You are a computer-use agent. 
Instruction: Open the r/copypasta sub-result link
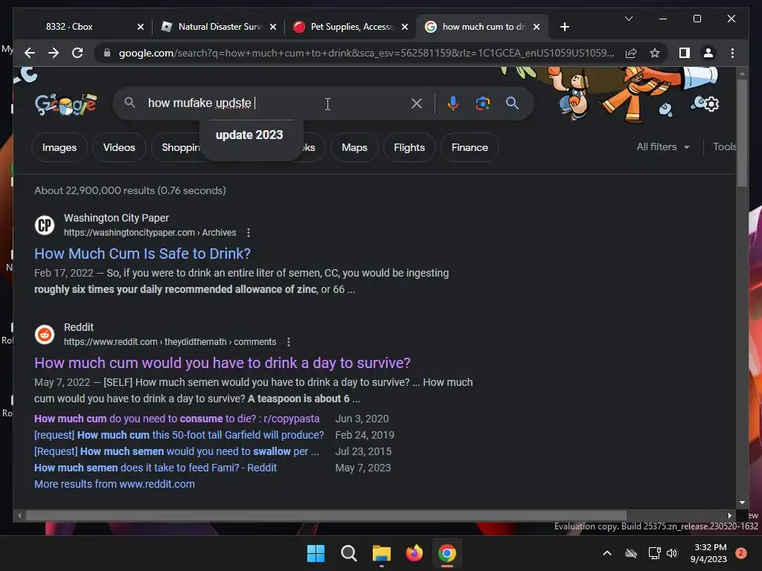(x=177, y=419)
